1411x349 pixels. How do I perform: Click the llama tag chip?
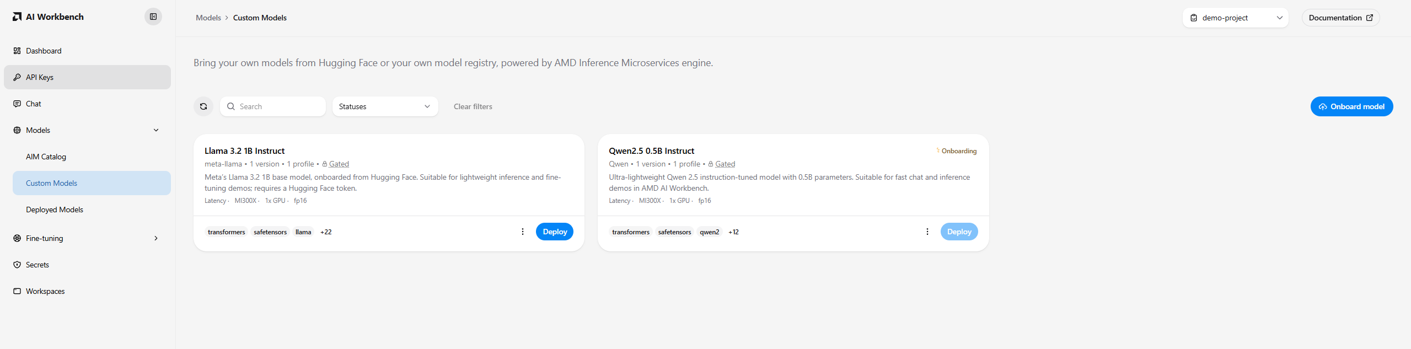pos(303,232)
